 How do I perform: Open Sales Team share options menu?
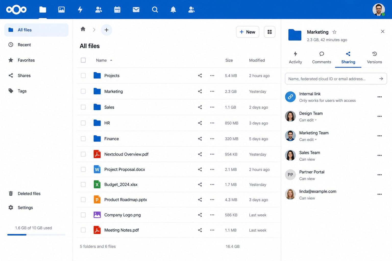[379, 155]
